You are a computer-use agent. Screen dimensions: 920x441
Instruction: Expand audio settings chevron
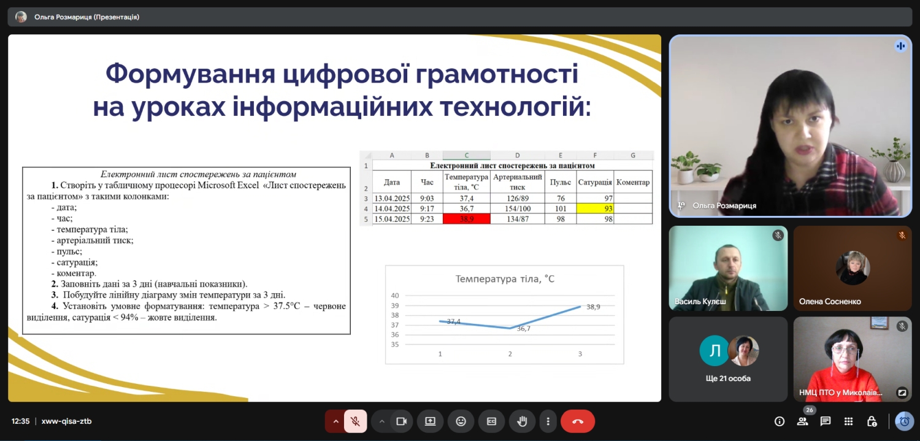(x=335, y=421)
